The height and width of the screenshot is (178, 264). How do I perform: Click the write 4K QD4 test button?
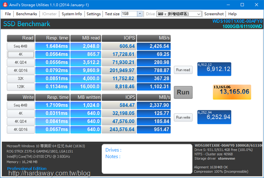(x=21, y=121)
